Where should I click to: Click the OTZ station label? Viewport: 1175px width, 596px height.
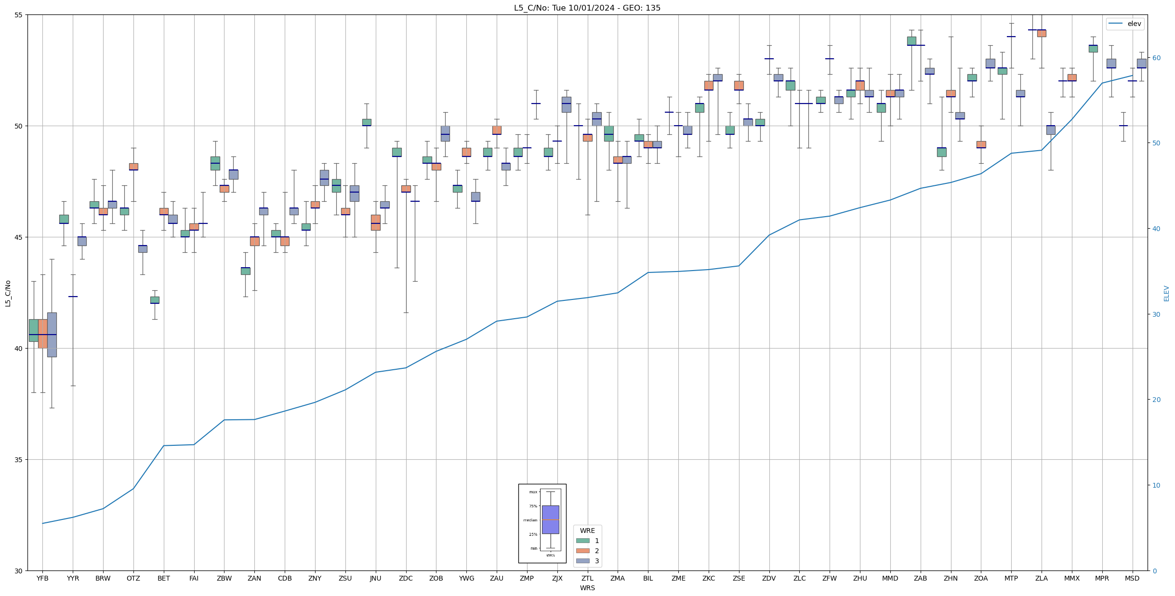click(133, 578)
